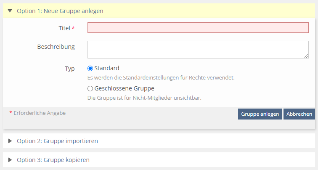Select the Standard radio button
This screenshot has width=318, height=170.
(x=90, y=68)
